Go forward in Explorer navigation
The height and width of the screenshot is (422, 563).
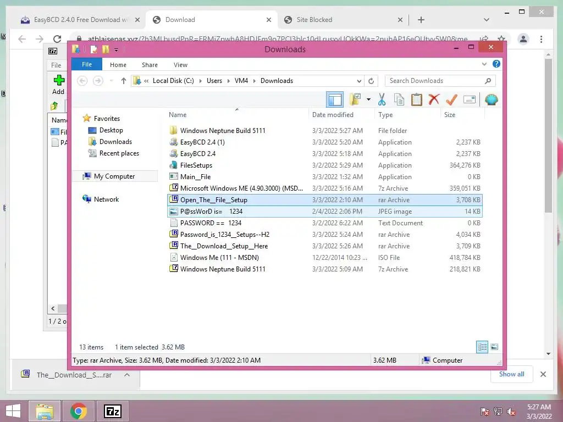pos(98,81)
